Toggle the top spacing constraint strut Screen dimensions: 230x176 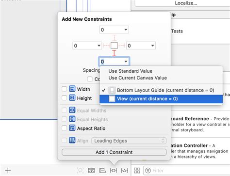(115, 38)
